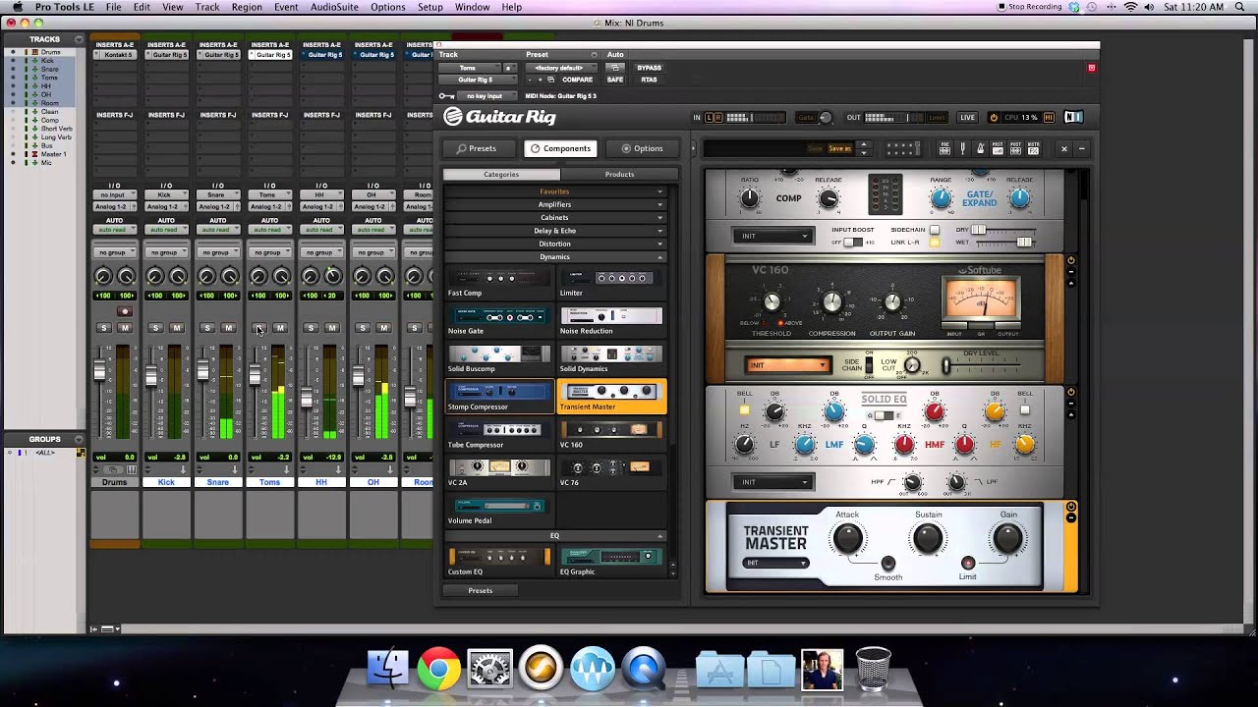Click the RTAS button
Screen dimensions: 1258x707
click(649, 80)
